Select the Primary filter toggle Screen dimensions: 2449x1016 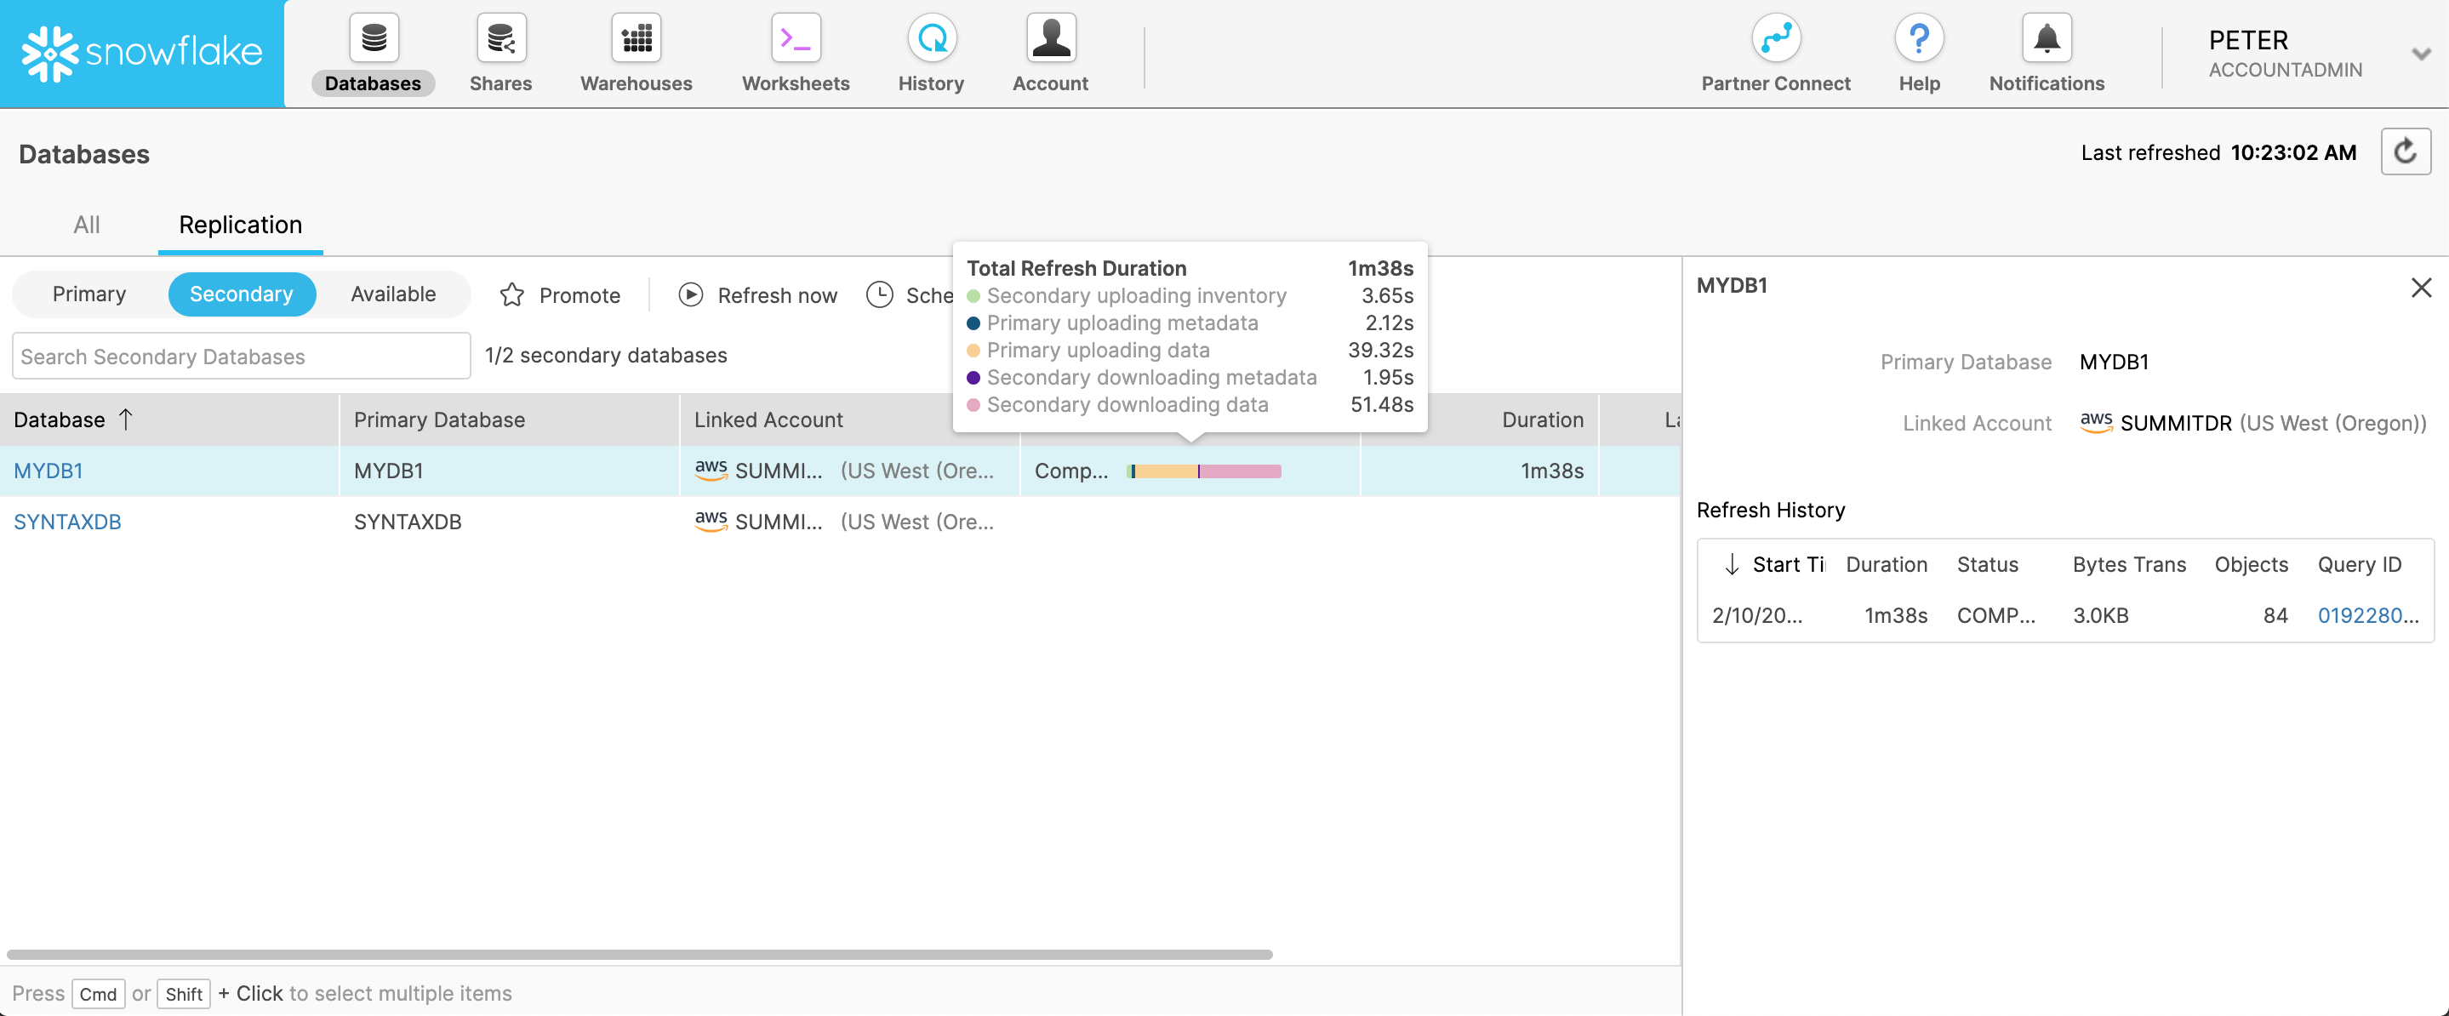coord(89,294)
